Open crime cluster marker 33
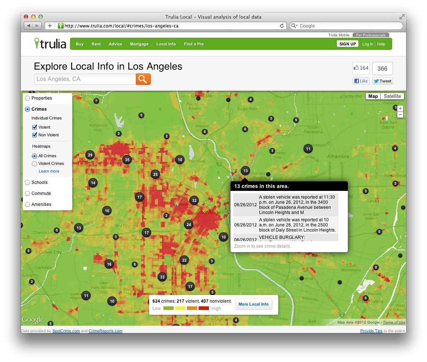Image resolution: width=427 pixels, height=362 pixels. [x=162, y=277]
